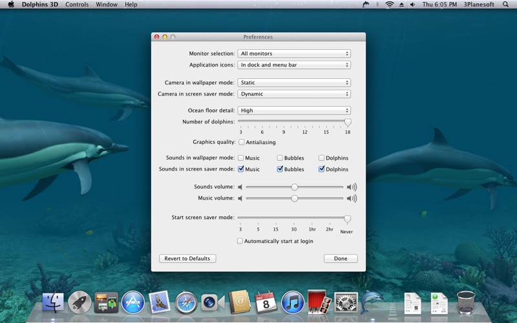Screen dimensions: 517x323
Task: Enable Antialiasing graphics quality
Action: tap(241, 142)
